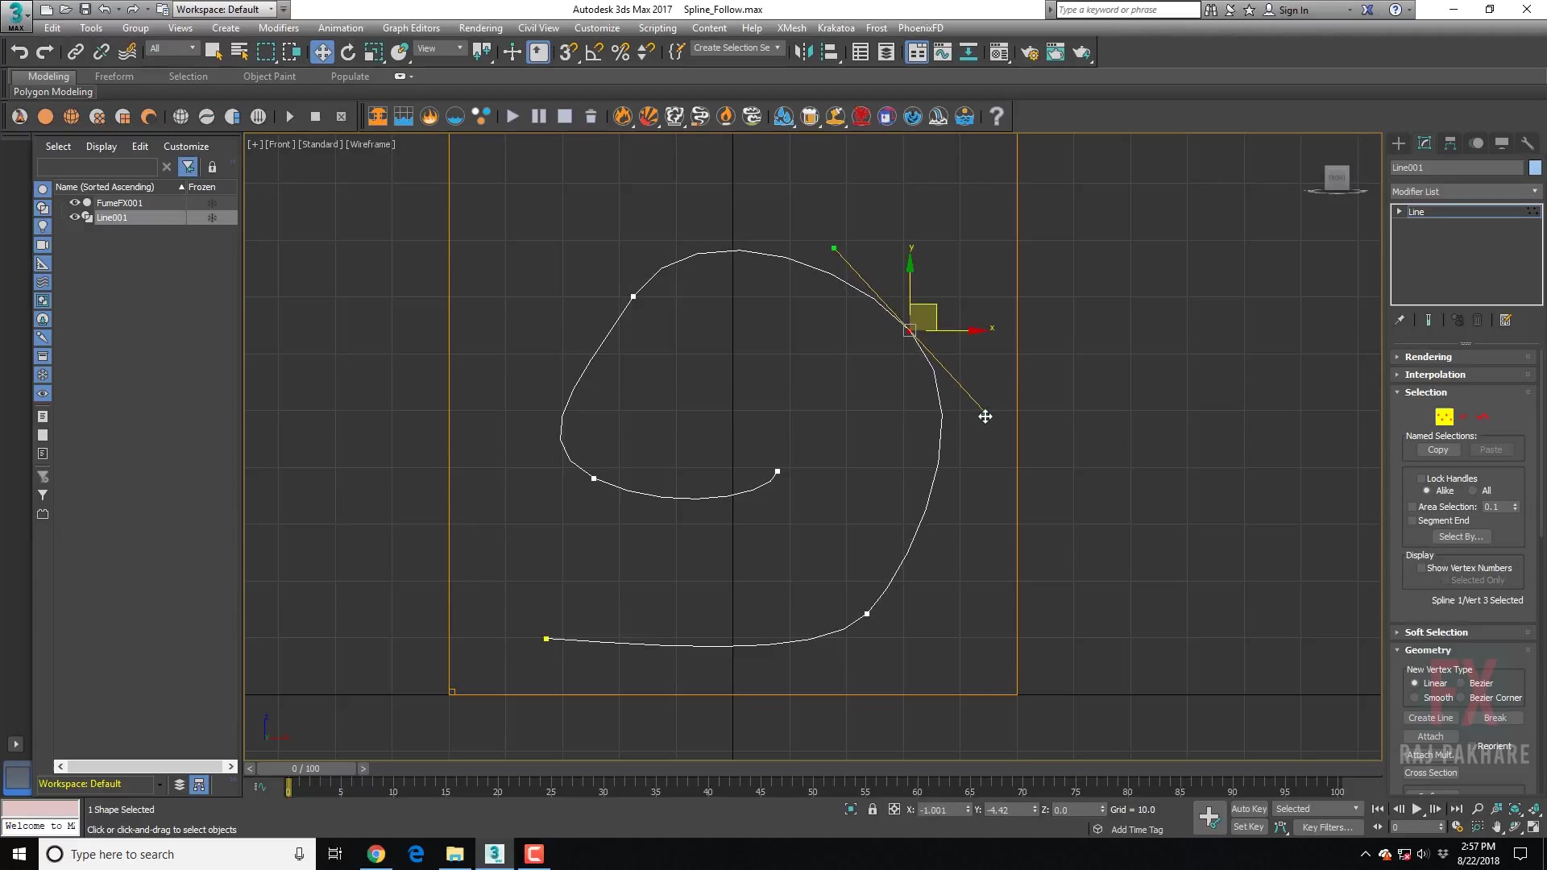
Task: Enable the Lock Handles checkbox
Action: (x=1421, y=478)
